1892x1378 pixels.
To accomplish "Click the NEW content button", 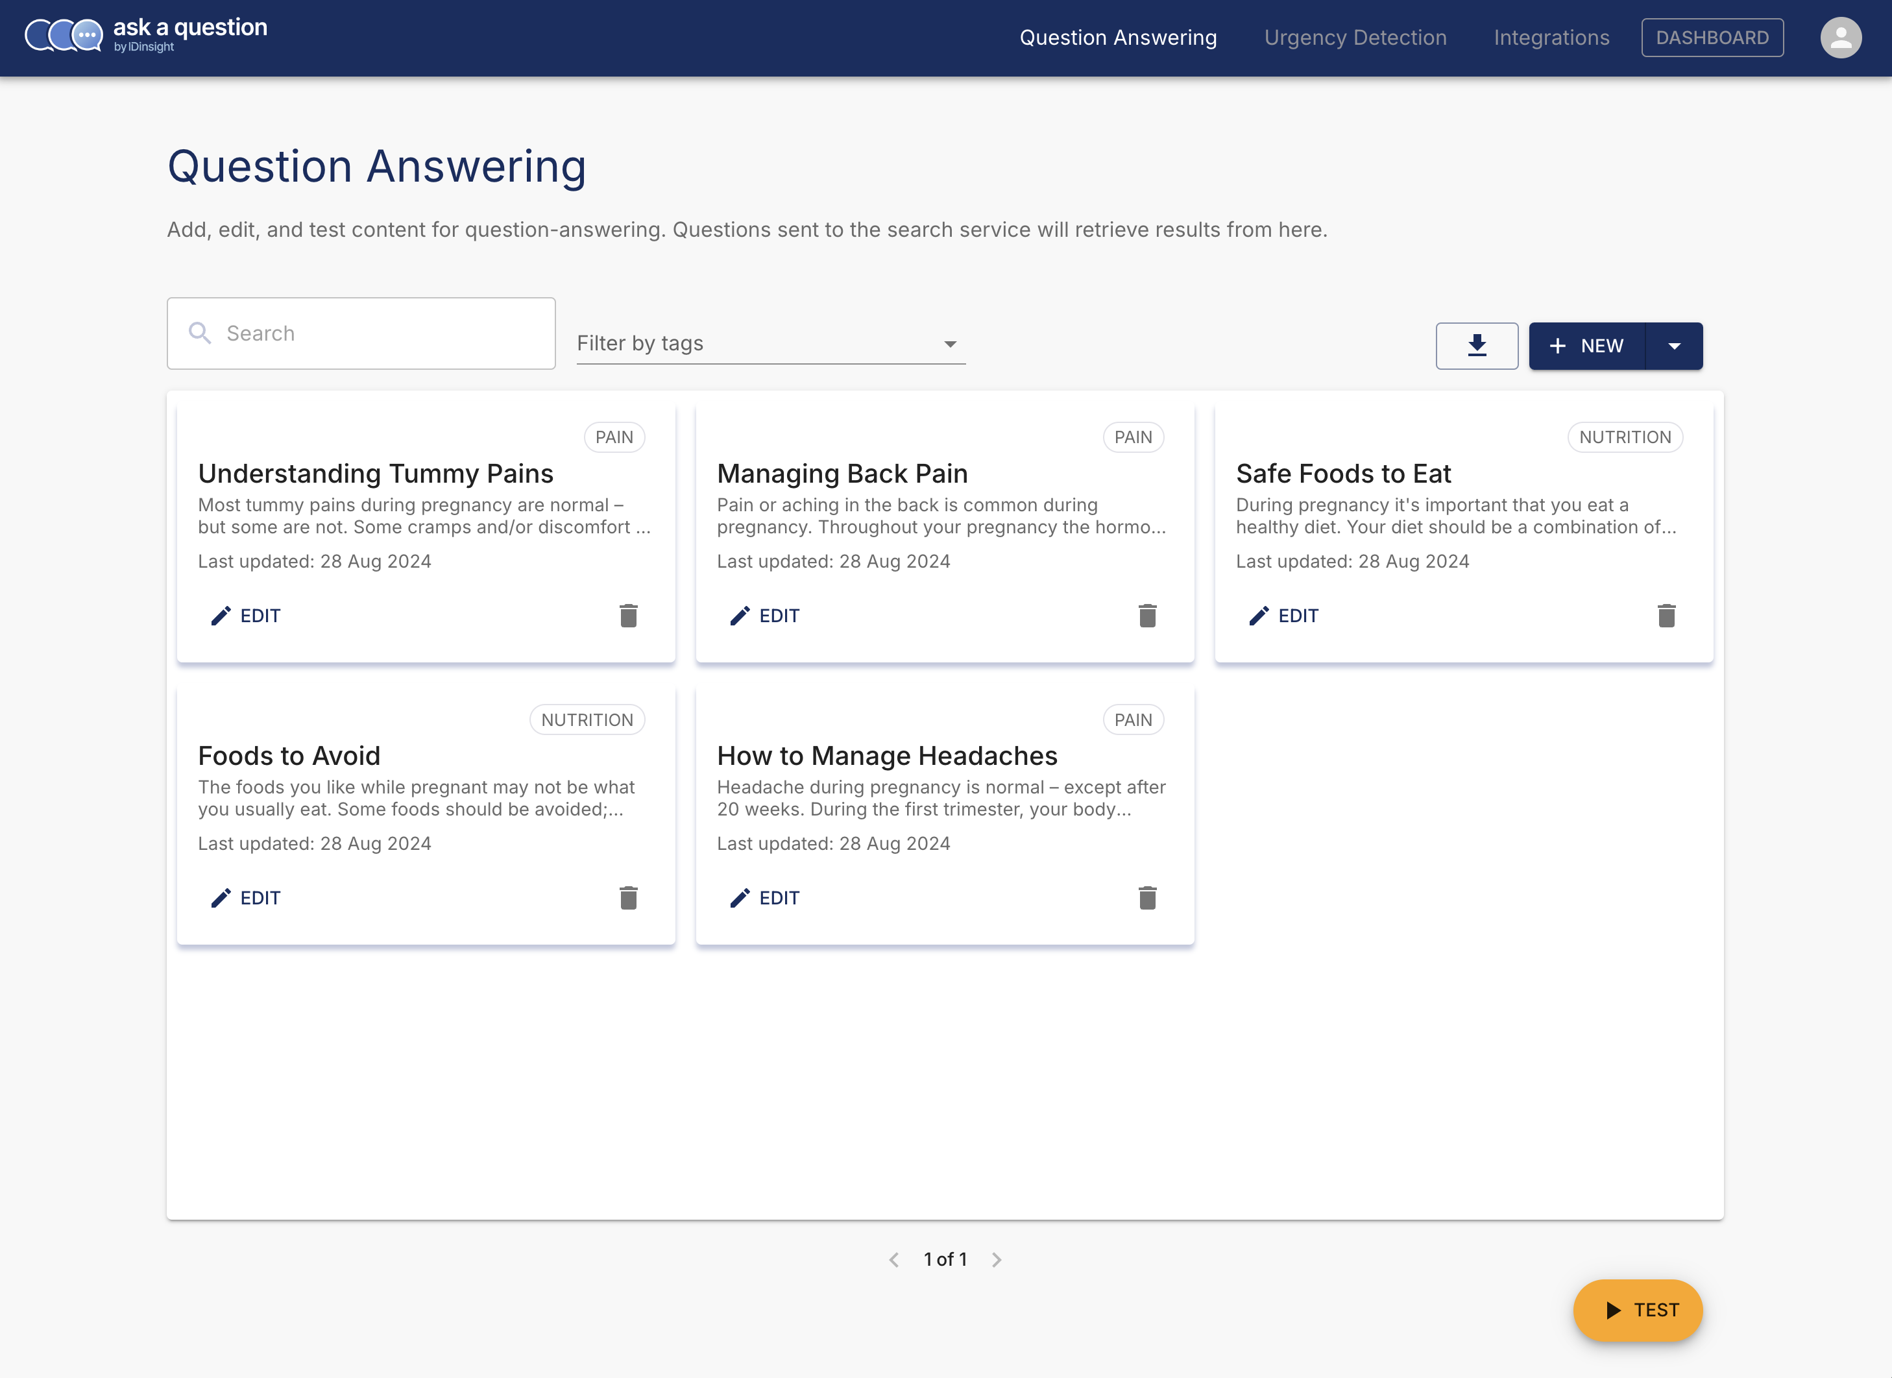I will [x=1586, y=345].
